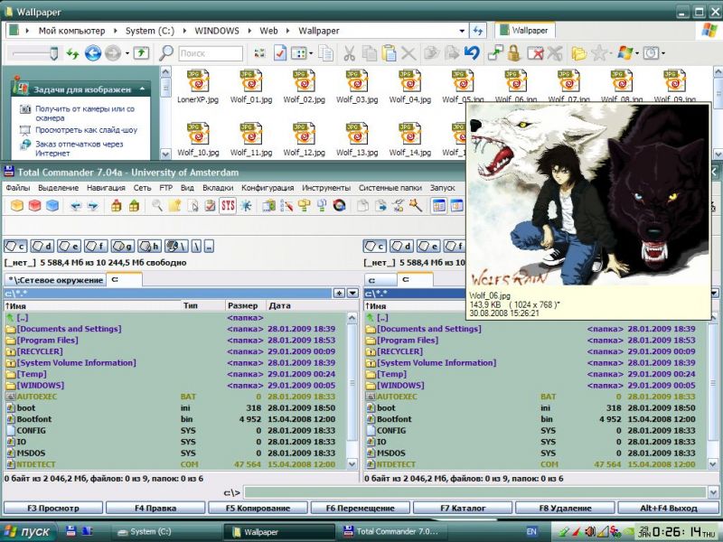This screenshot has height=542, width=723.
Task: Click the SYS icon in Total Commander toolbar
Action: pos(228,206)
